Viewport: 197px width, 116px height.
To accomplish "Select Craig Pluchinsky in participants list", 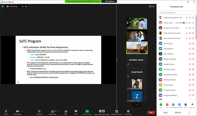I will (x=177, y=90).
